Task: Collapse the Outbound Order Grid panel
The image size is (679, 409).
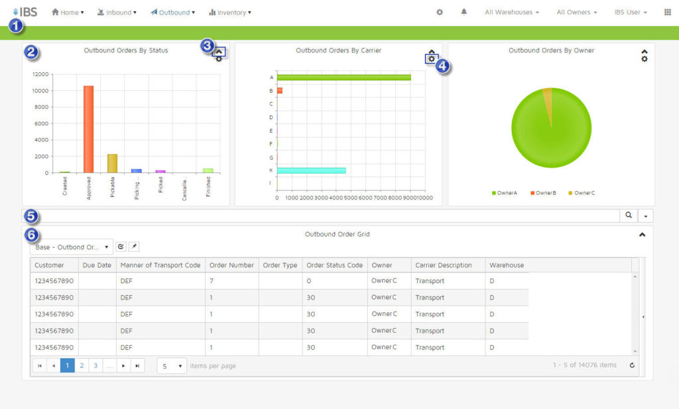Action: [x=642, y=235]
